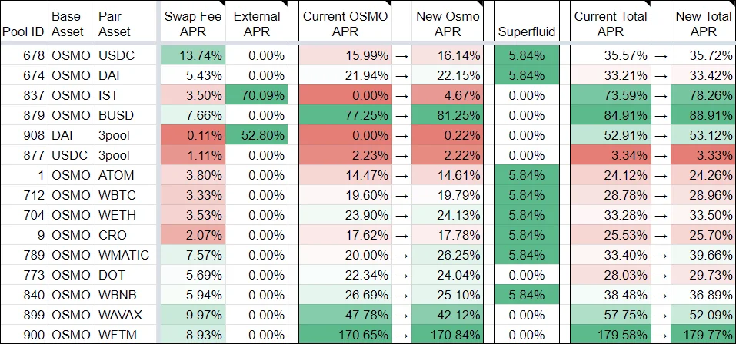Select the WMATIC pair asset cell

pyautogui.click(x=126, y=255)
